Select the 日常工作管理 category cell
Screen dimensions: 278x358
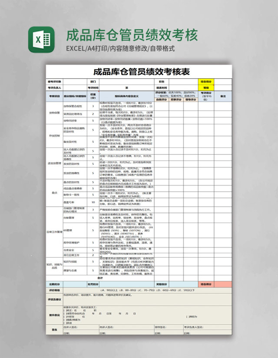point(54,232)
